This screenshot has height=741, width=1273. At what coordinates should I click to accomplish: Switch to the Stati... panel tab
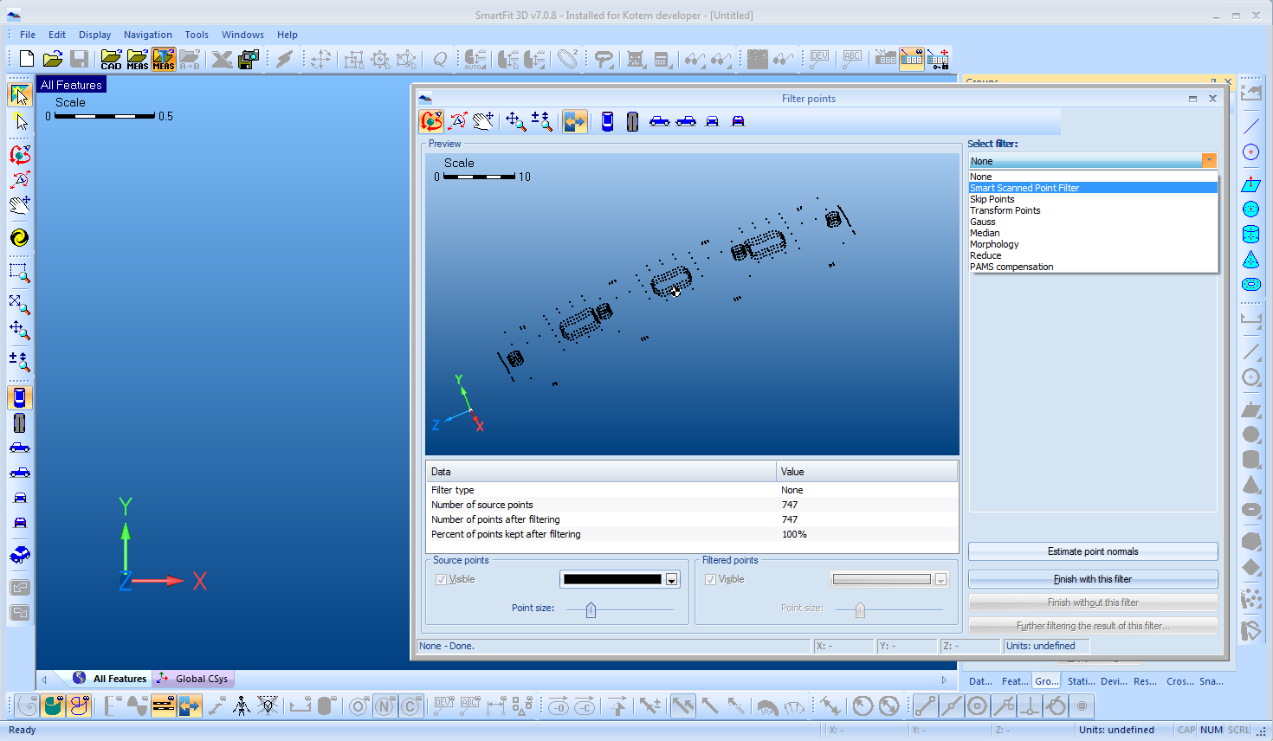[1081, 681]
